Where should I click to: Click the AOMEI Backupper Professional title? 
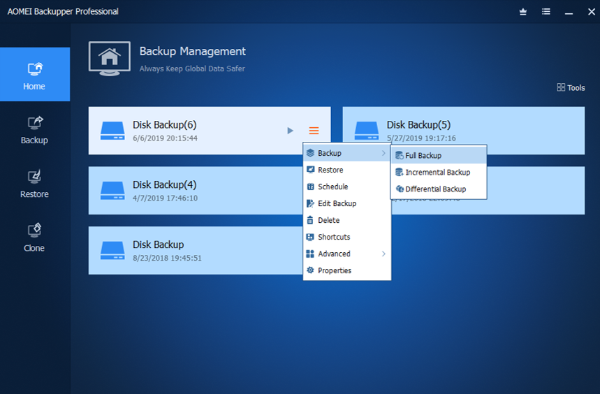pos(63,11)
